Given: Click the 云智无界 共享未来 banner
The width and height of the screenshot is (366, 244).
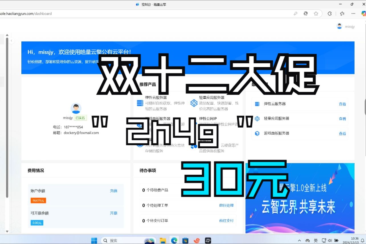Looking at the screenshot, I should 300,198.
